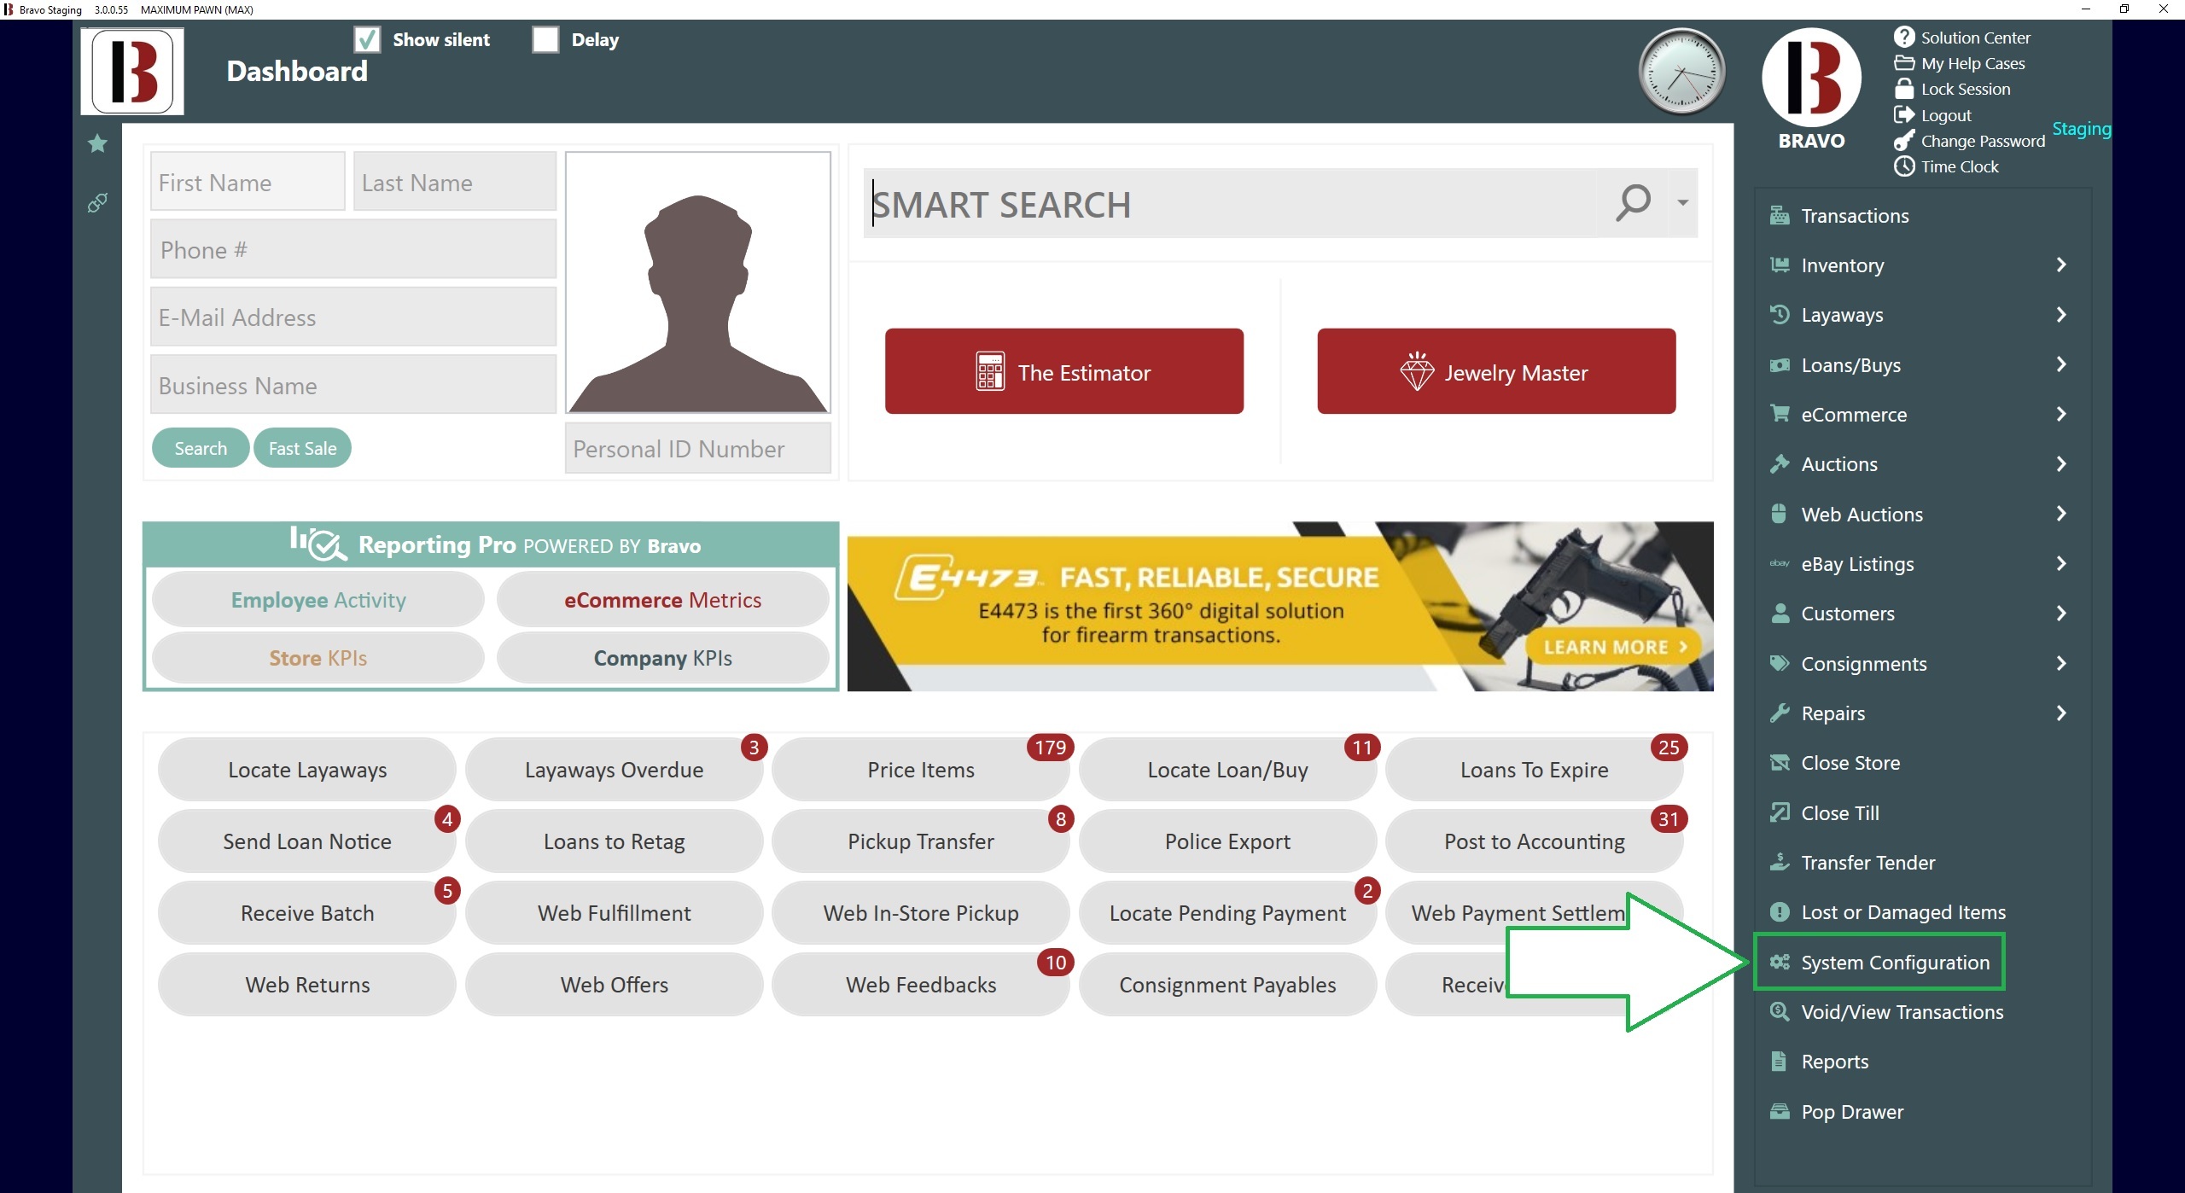The width and height of the screenshot is (2185, 1193).
Task: Open the smart search dropdown arrow
Action: [1682, 203]
